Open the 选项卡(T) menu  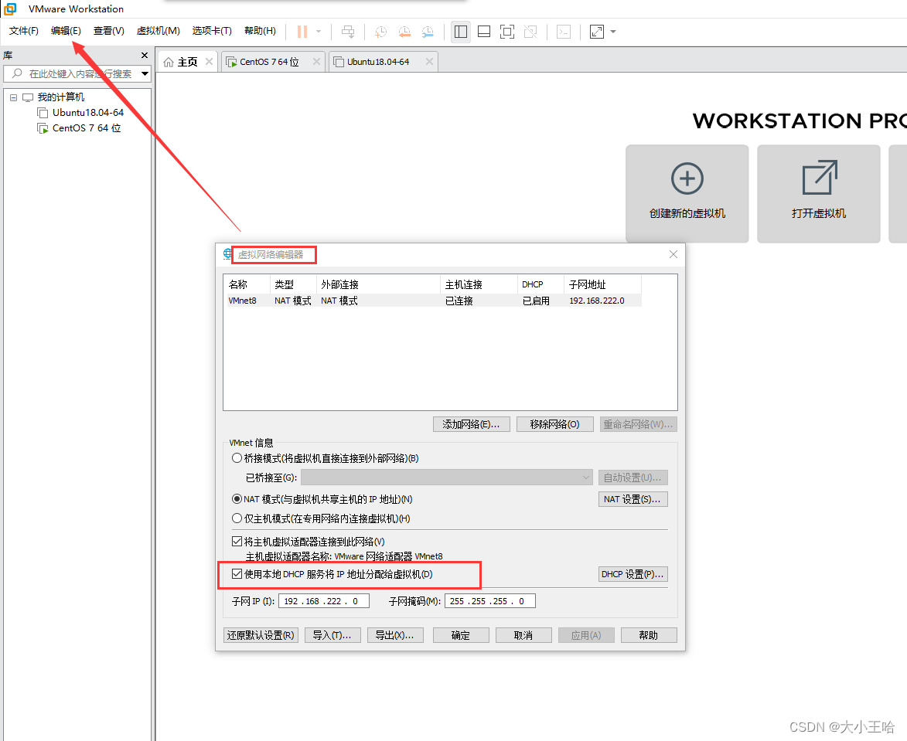pyautogui.click(x=212, y=31)
